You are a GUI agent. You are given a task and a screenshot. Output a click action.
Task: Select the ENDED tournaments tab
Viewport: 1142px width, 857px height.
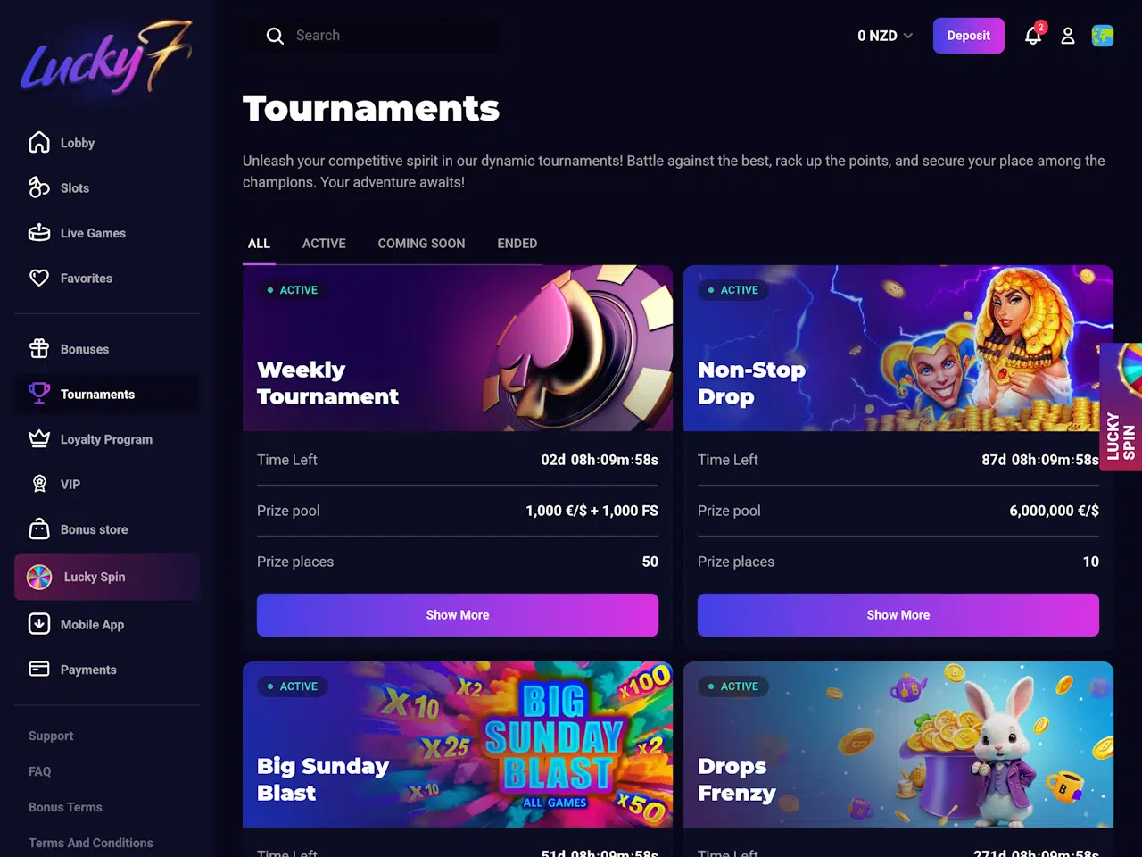point(517,244)
